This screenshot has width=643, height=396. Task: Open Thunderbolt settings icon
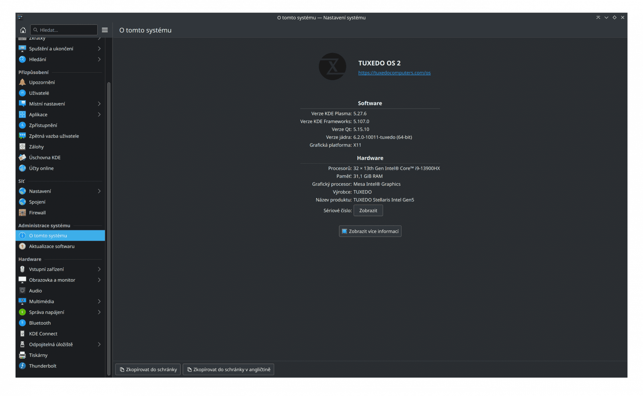click(23, 366)
